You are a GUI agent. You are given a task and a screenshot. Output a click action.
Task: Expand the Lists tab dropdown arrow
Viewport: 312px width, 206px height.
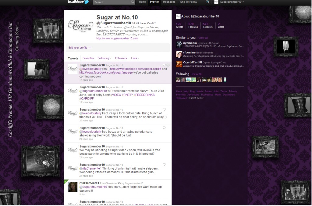click(138, 59)
